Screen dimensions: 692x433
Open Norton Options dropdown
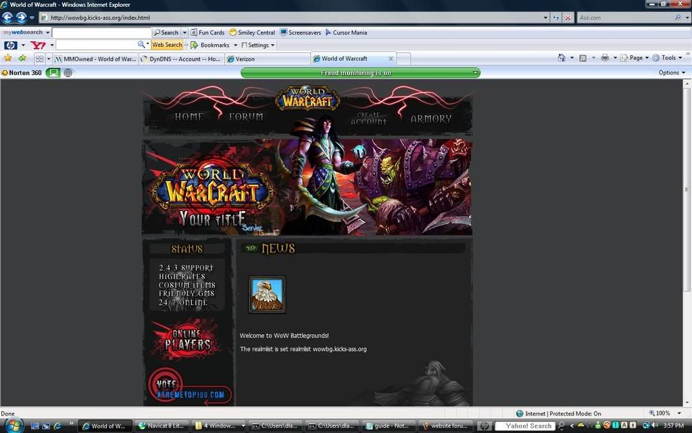[x=672, y=72]
